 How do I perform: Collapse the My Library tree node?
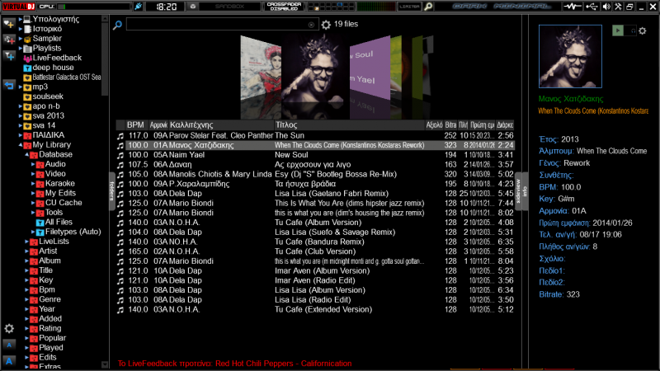pyautogui.click(x=20, y=145)
